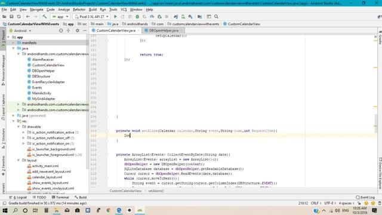382x215 pixels.
Task: Toggle the Layout Captures side tab
Action: coord(3,107)
